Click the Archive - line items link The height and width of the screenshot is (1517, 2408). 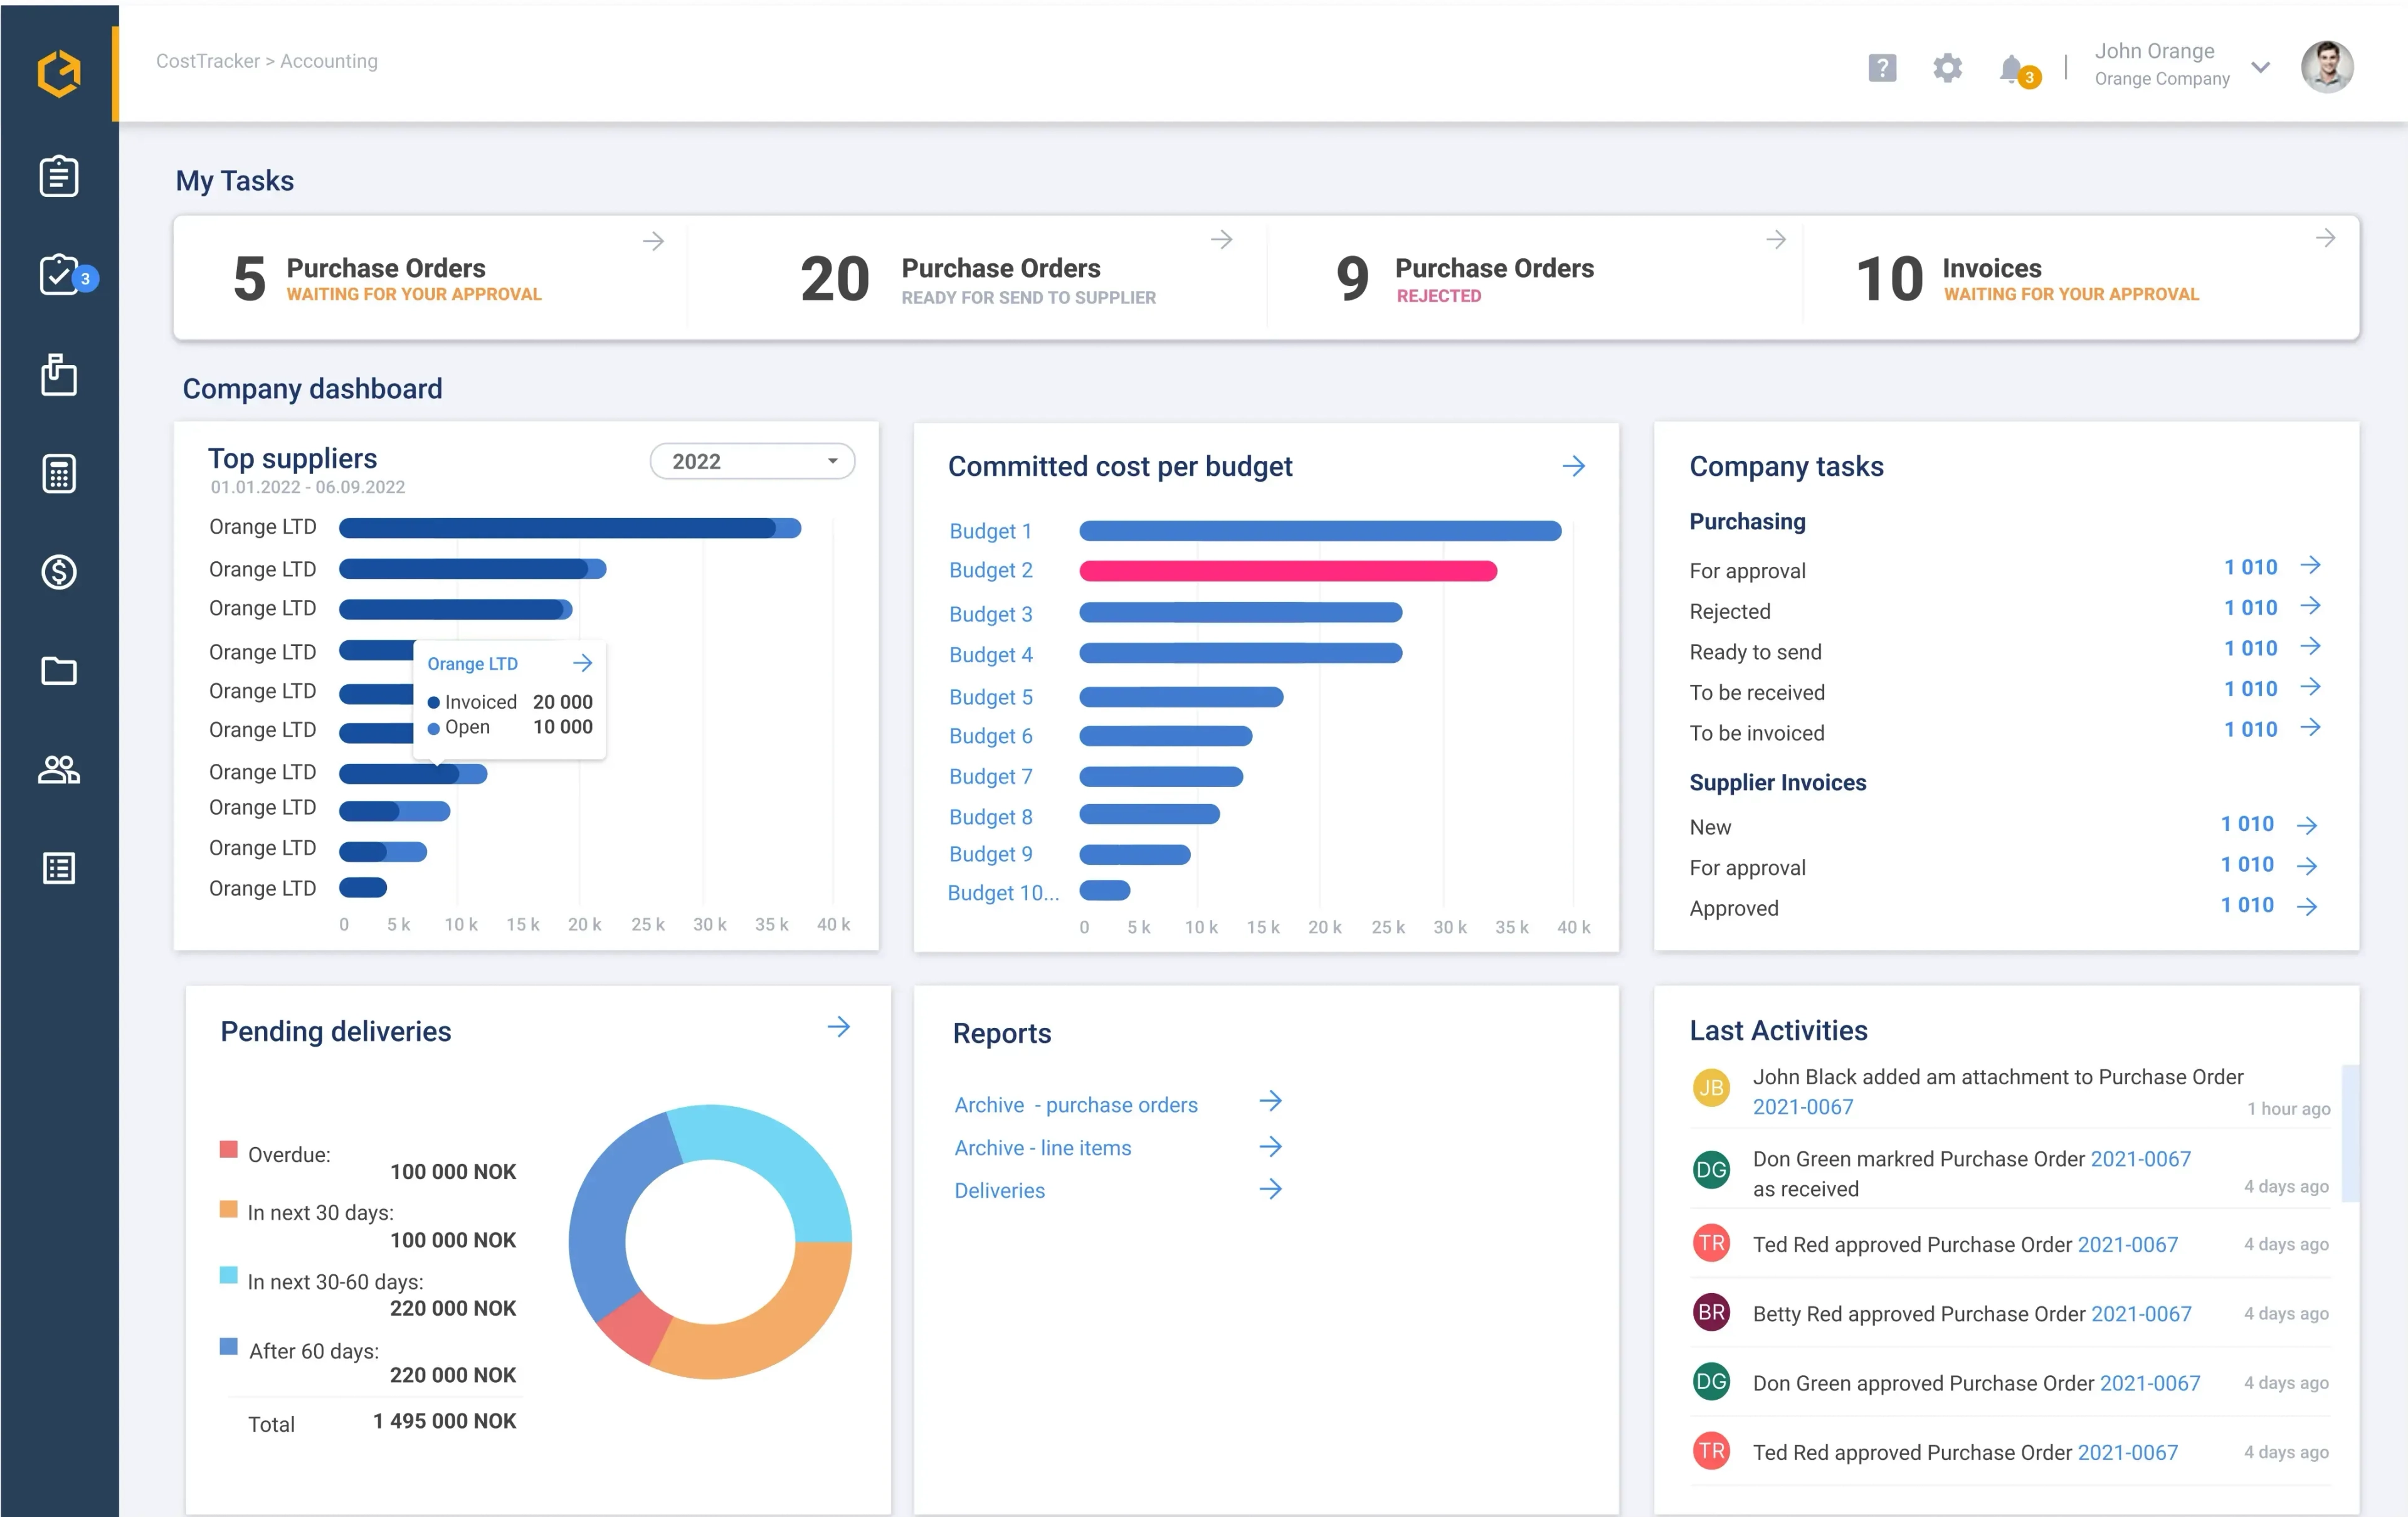coord(1042,1148)
